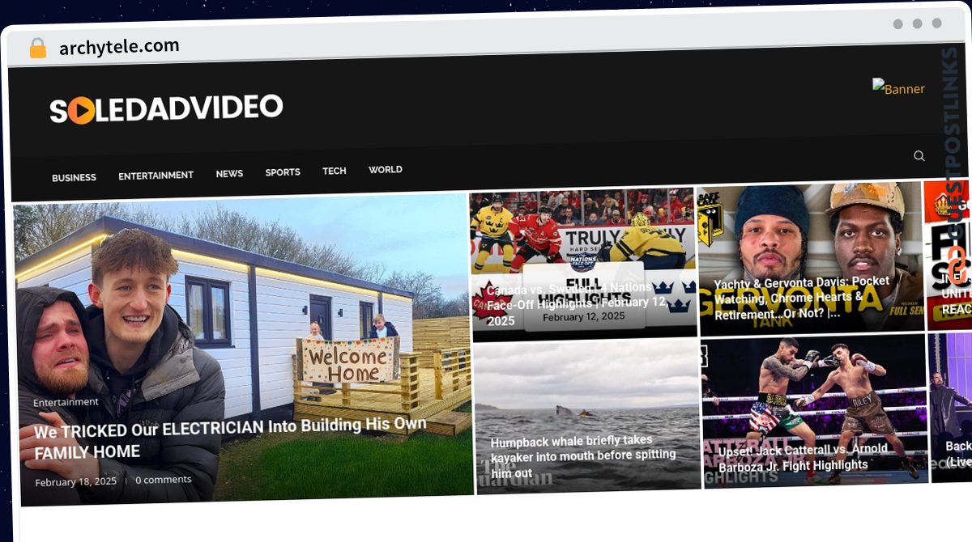
Task: Open Jack Catterall vs. Arnold Barboza highlights
Action: [x=803, y=457]
